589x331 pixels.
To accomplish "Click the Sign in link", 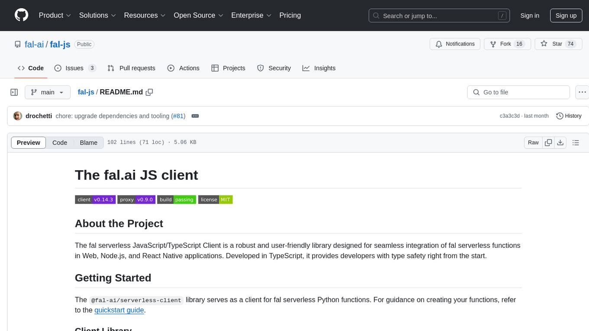I will [530, 16].
